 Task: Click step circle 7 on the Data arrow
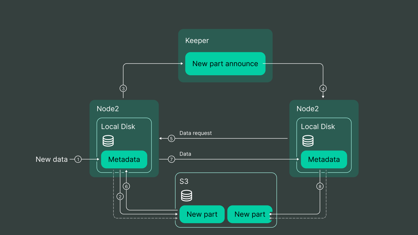coord(171,159)
